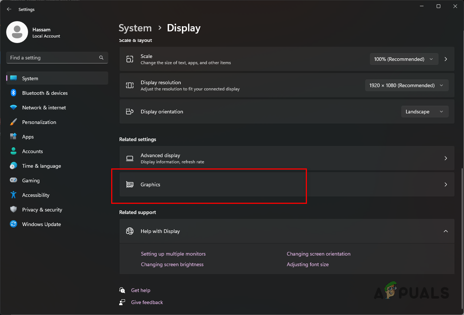Image resolution: width=464 pixels, height=315 pixels.
Task: Click System in the breadcrumb
Action: point(135,28)
